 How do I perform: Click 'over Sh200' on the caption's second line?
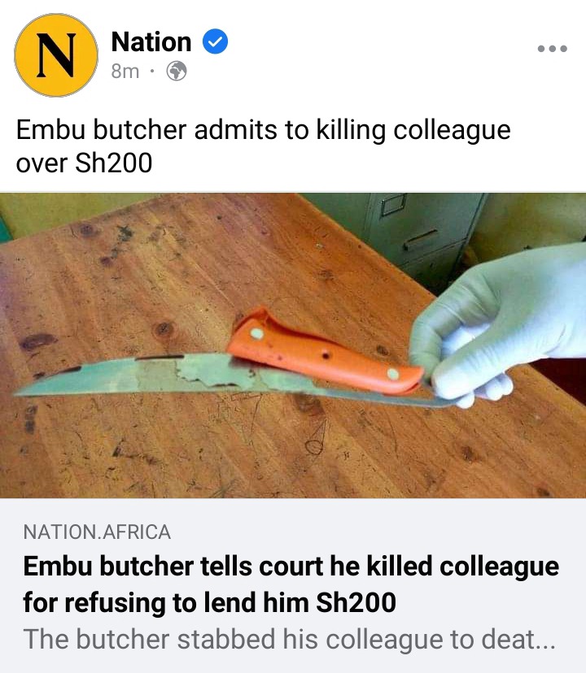tap(84, 163)
